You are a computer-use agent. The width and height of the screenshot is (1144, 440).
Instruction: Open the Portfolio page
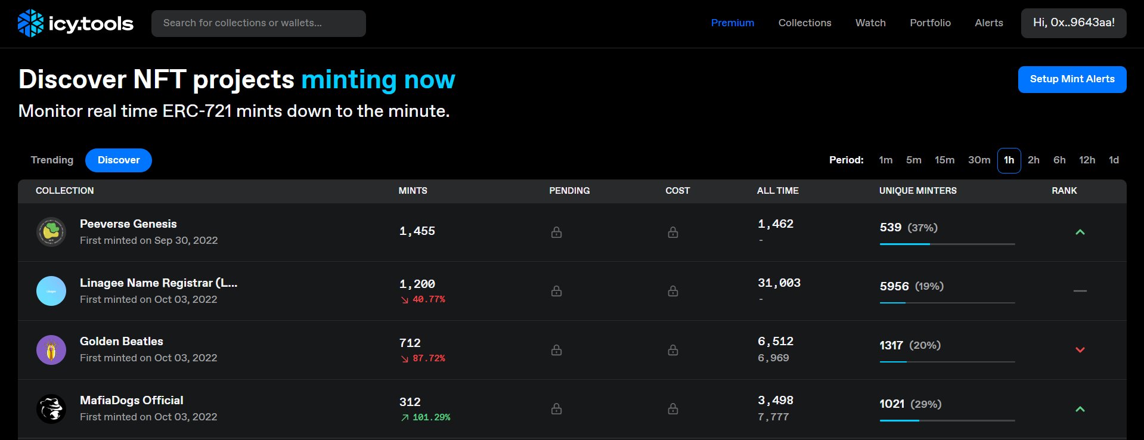[x=930, y=23]
